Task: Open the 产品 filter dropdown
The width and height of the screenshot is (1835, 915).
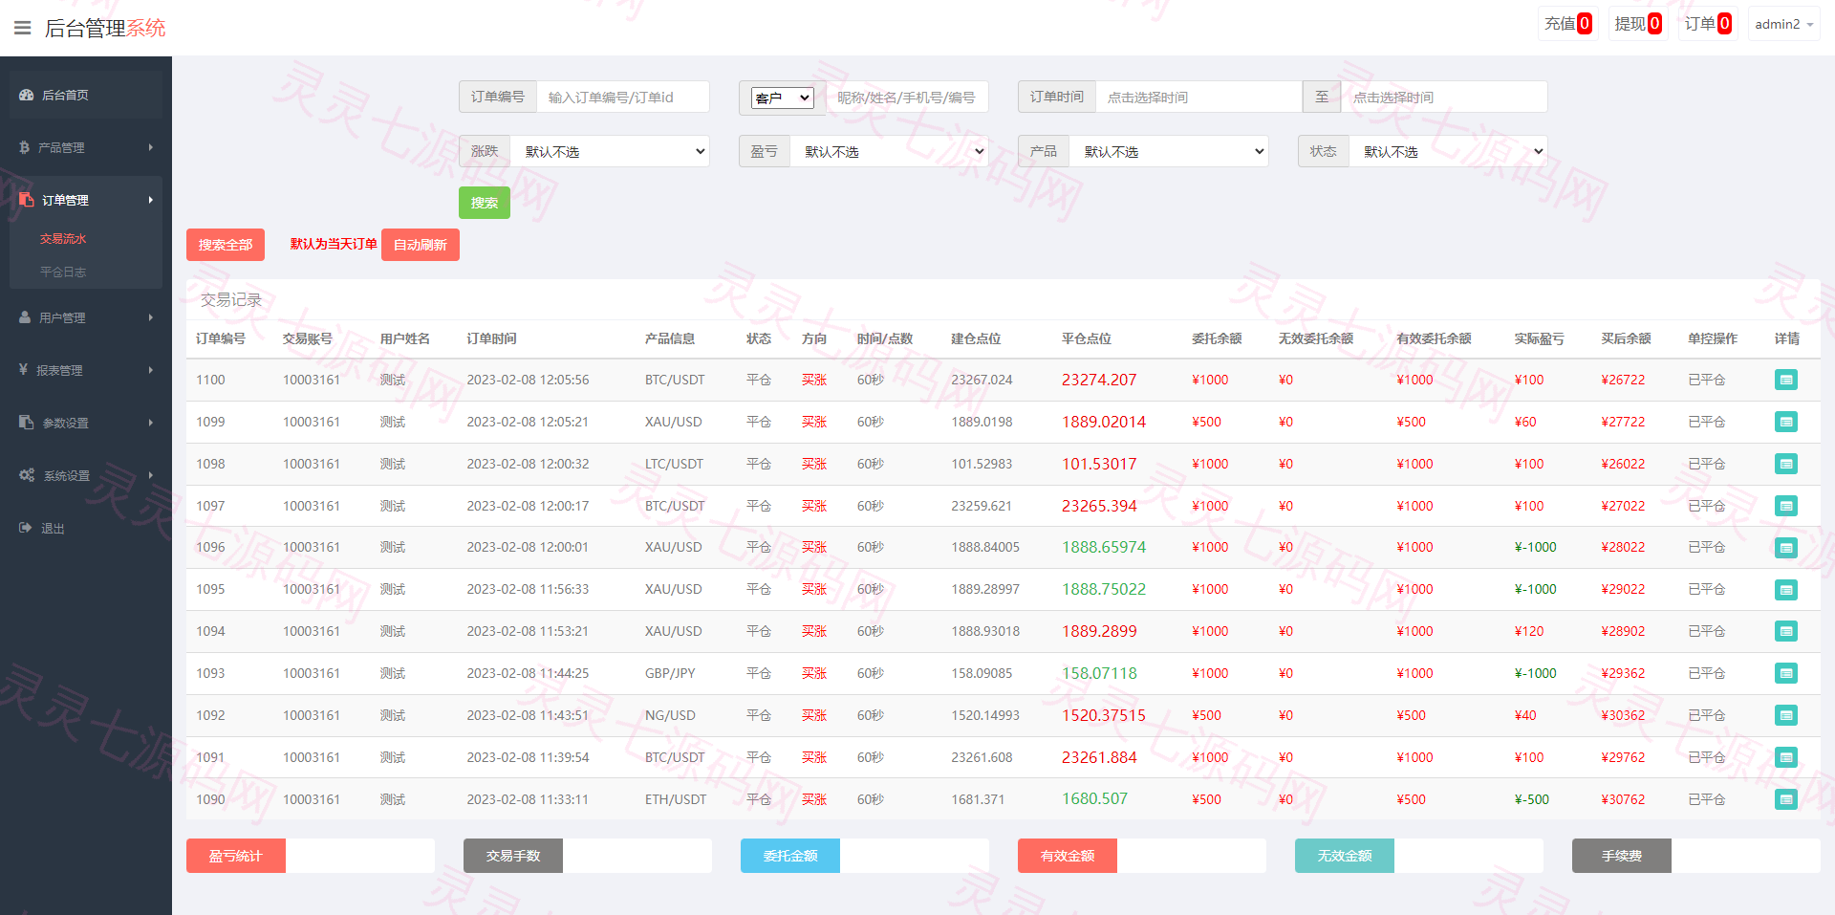Action: [1169, 151]
